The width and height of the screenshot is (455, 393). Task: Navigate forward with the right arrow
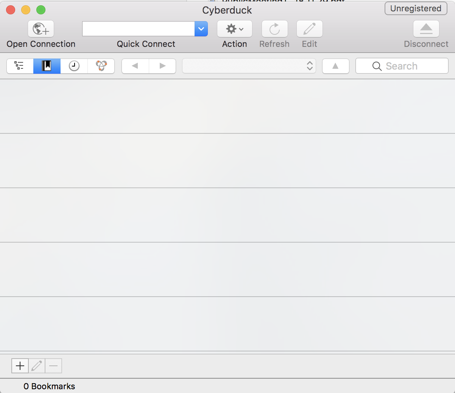pyautogui.click(x=162, y=66)
